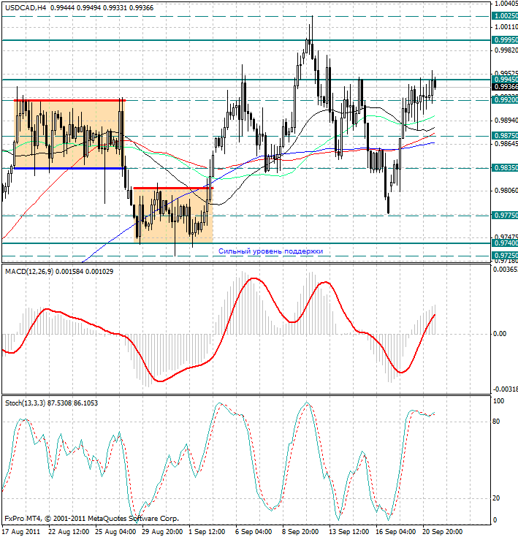This screenshot has height=537, width=518.
Task: Select the 0.98750 price level label
Action: pos(506,136)
